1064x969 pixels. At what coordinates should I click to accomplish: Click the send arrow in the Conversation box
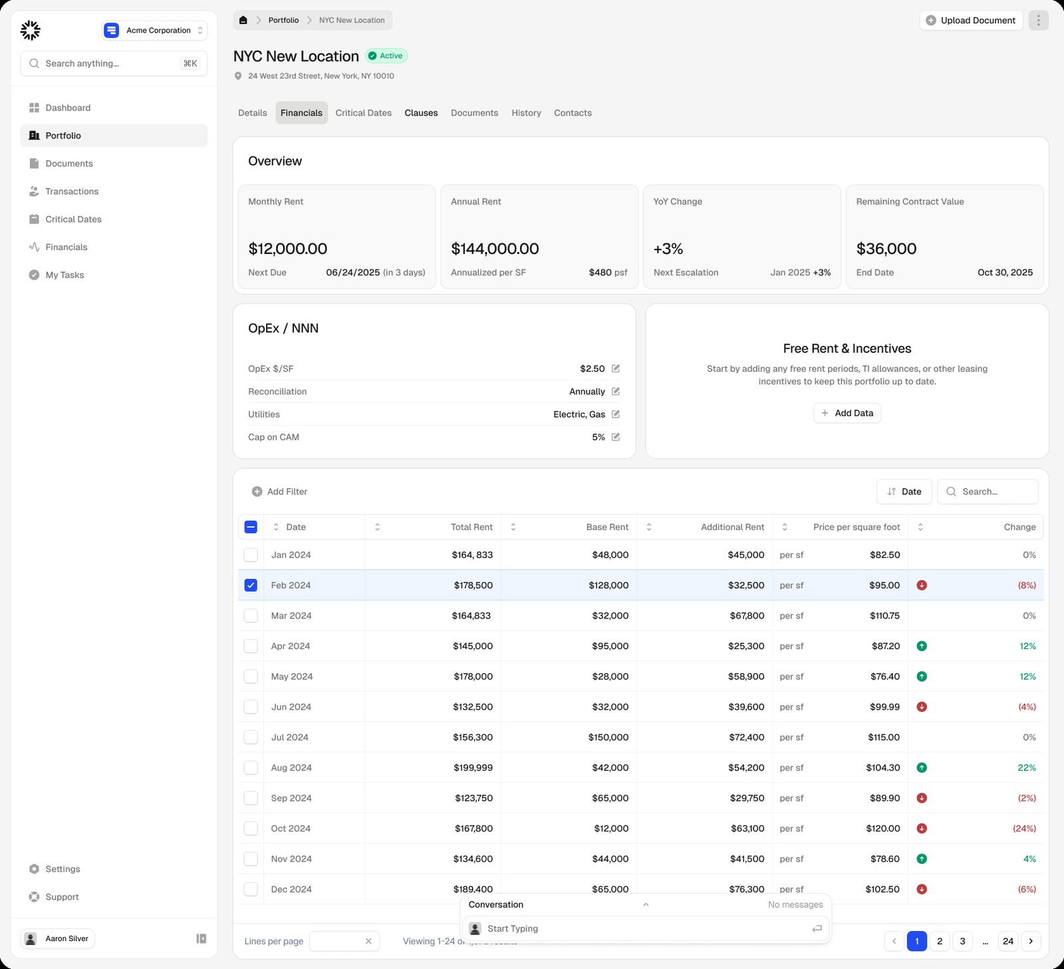817,928
